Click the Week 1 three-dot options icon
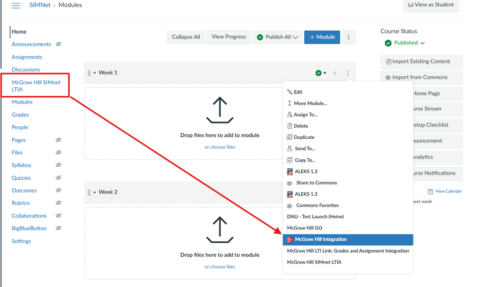Image resolution: width=489 pixels, height=287 pixels. (x=348, y=73)
